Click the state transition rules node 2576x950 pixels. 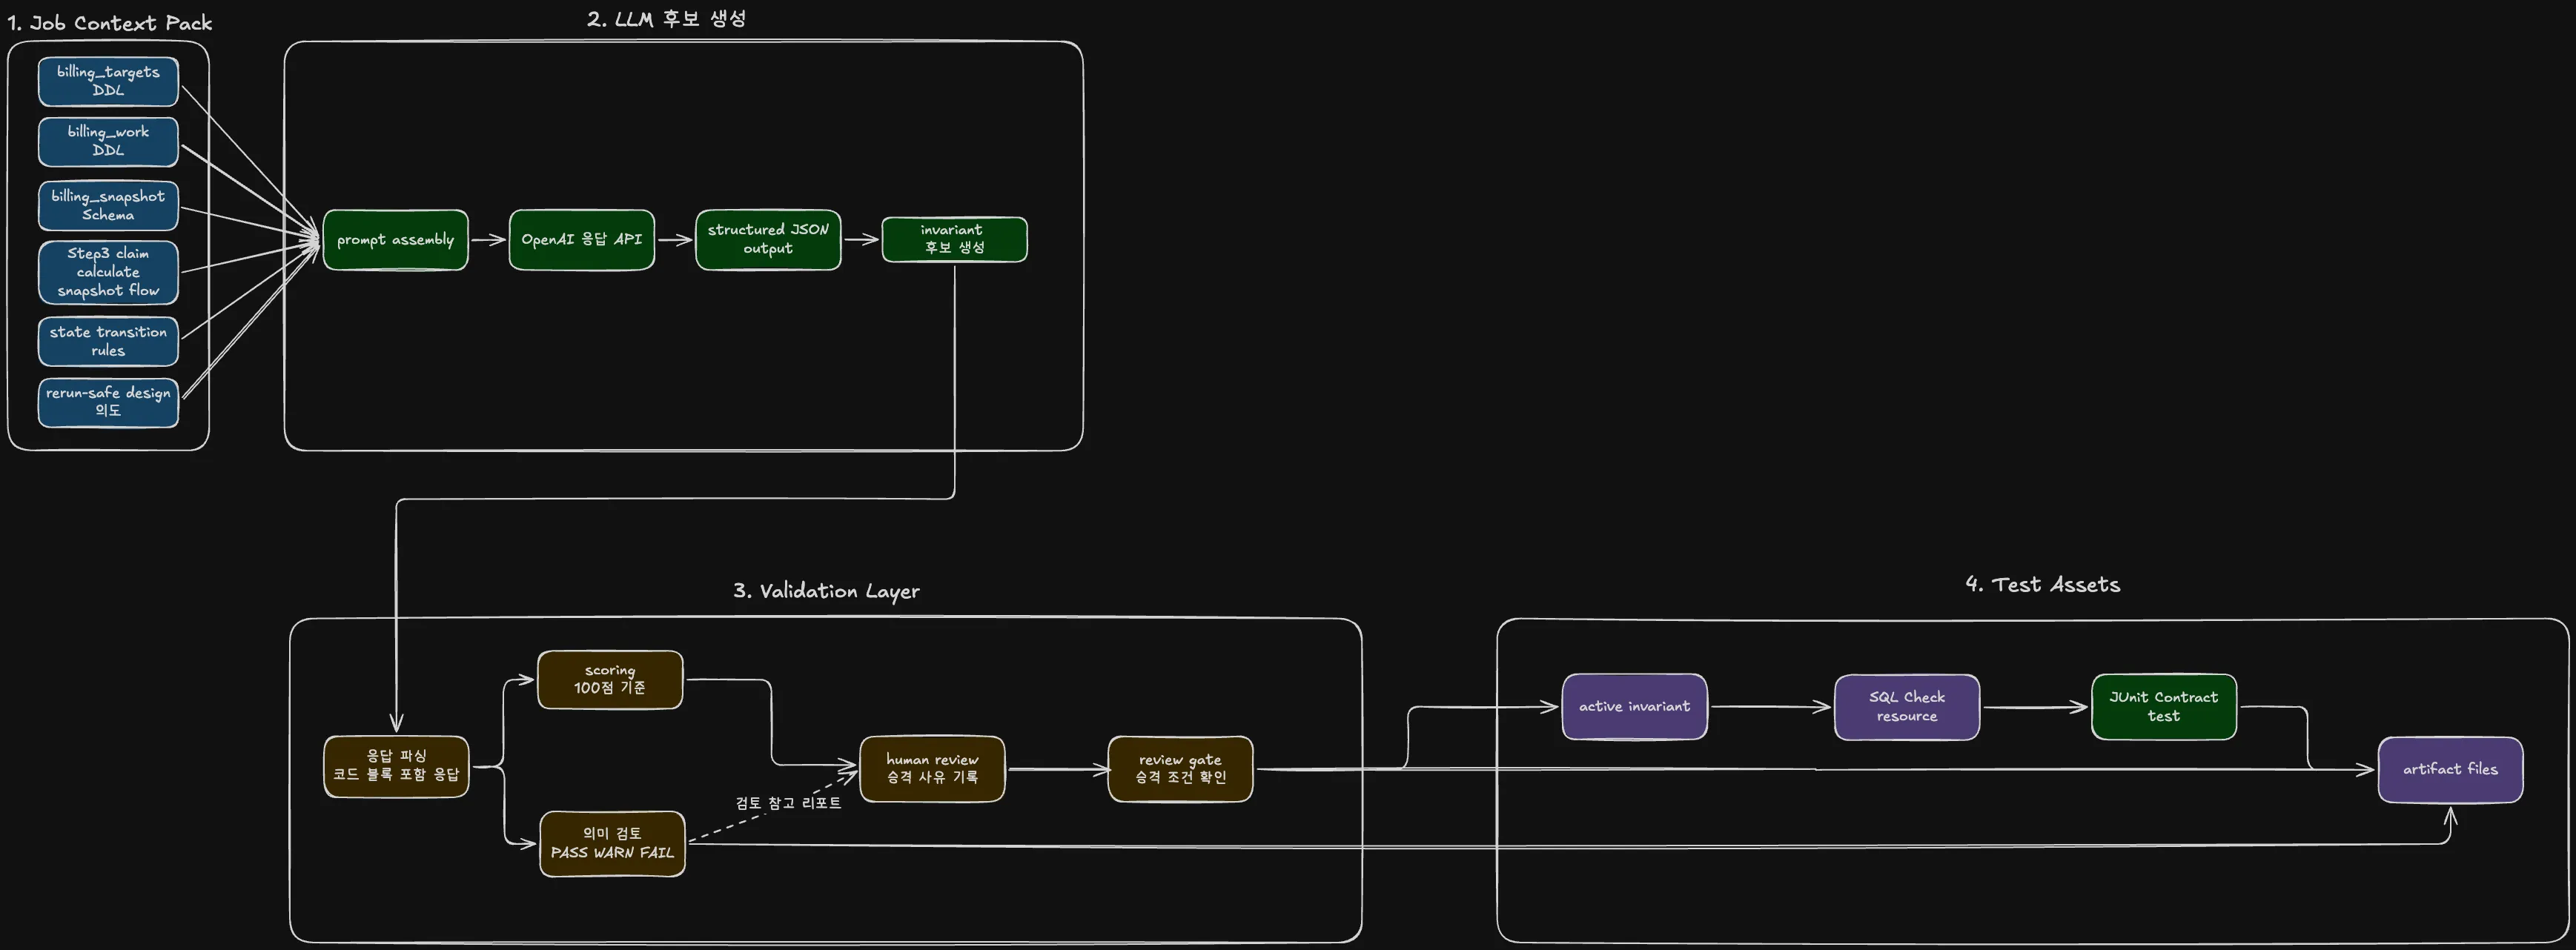108,341
